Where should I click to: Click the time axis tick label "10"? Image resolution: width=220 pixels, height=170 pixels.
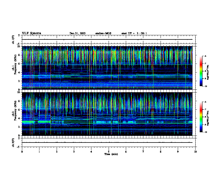pyautogui.click(x=195, y=152)
